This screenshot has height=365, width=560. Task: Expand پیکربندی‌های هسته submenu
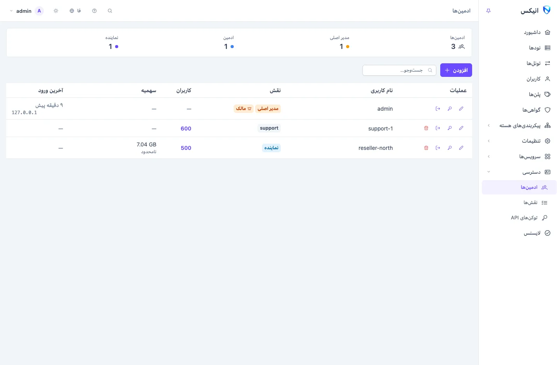pyautogui.click(x=519, y=125)
